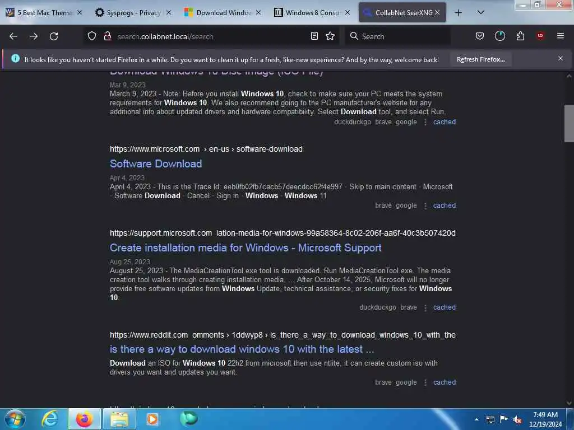Close the Sysprogs - Privacy tab
The width and height of the screenshot is (574, 430).
[x=169, y=12]
